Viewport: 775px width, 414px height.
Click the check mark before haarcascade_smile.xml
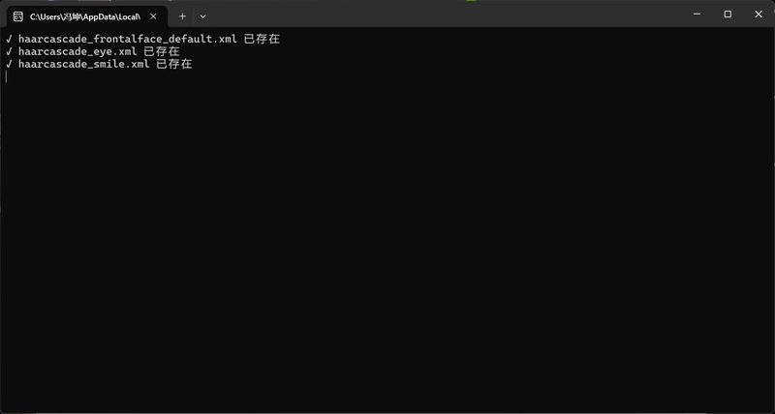9,64
